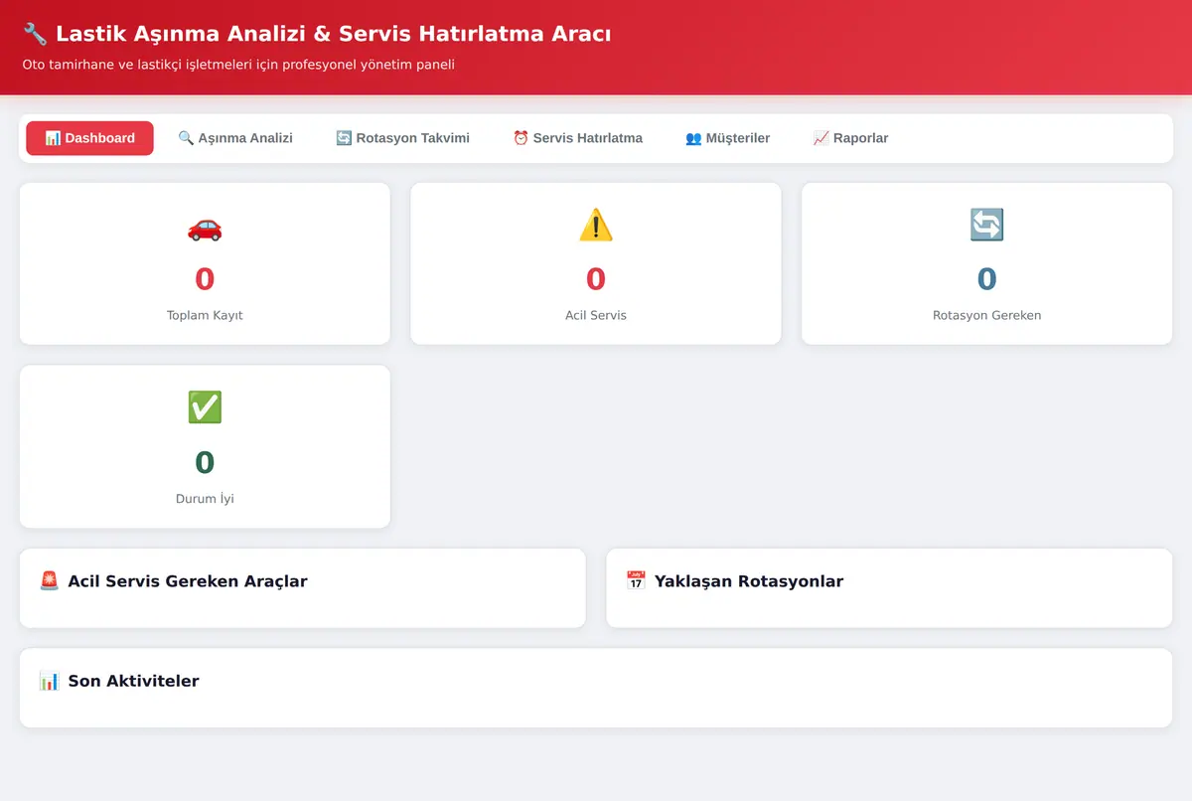Click the rotation arrows icon above Rotasyon Gereken
This screenshot has height=801, width=1192.
986,226
